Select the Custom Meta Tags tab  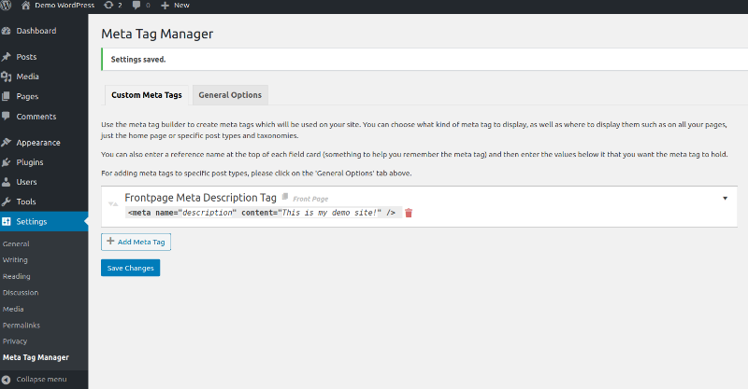click(147, 95)
